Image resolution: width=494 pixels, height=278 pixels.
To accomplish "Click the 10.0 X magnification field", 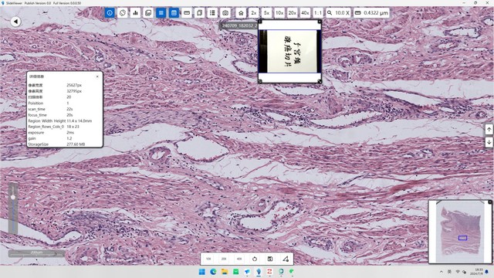I will click(338, 13).
